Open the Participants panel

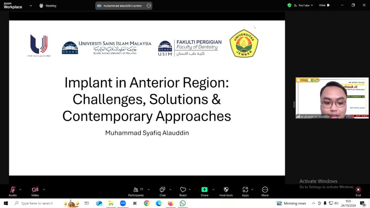(x=136, y=191)
